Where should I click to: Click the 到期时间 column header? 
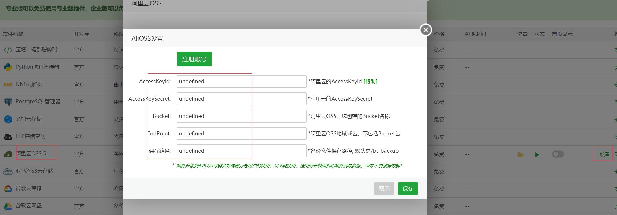tap(475, 34)
